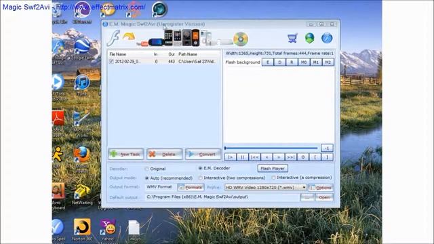Click the WMV Format output field
The width and height of the screenshot is (434, 244).
160,187
